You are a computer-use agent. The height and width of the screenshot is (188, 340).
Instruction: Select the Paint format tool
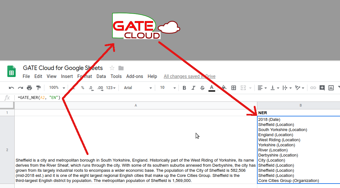(38, 88)
